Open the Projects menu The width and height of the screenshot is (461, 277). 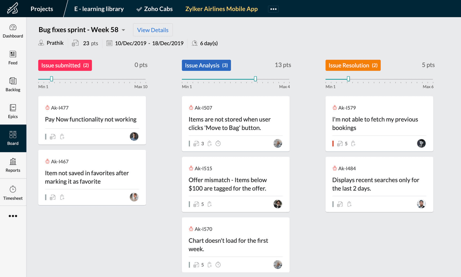[x=42, y=9]
